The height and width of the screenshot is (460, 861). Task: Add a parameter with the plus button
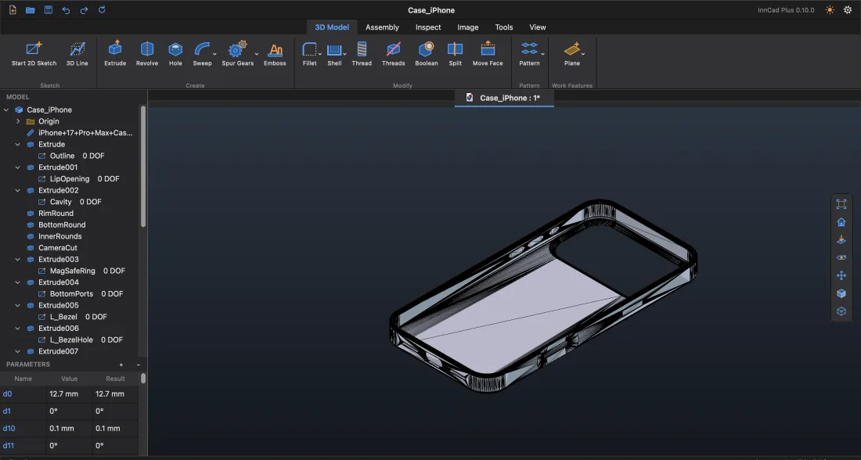point(121,365)
